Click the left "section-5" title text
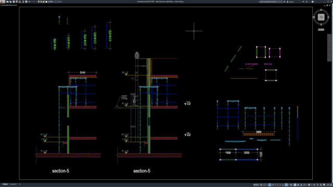Image resolution: width=333 pixels, height=187 pixels. point(60,171)
